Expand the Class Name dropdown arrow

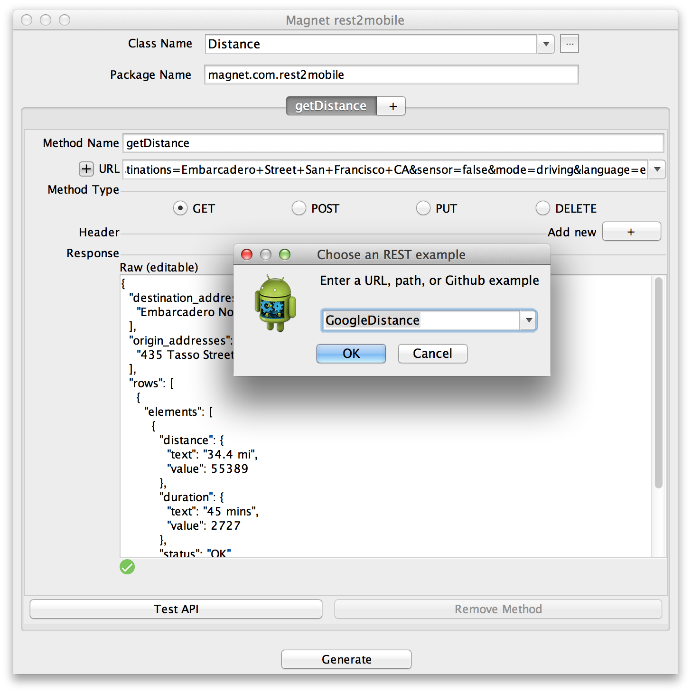pyautogui.click(x=546, y=44)
